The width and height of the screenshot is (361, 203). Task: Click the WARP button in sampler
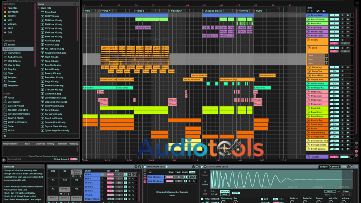point(330,191)
